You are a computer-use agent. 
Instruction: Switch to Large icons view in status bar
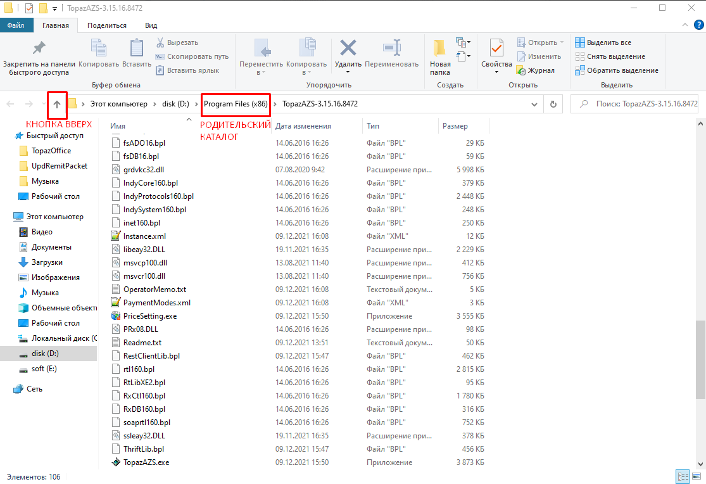pos(697,476)
